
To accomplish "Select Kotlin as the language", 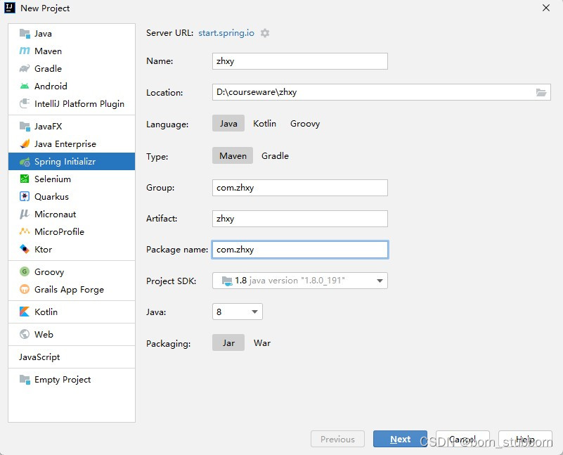I will tap(264, 124).
